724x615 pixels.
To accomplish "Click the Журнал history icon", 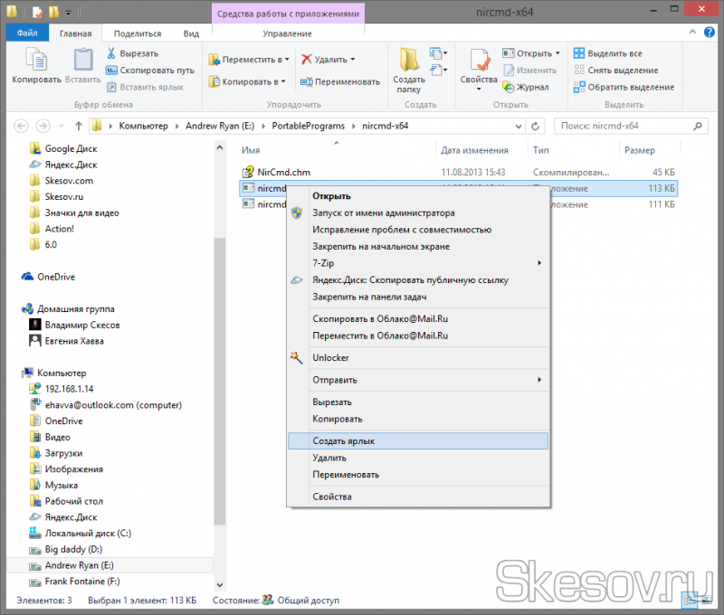I will pyautogui.click(x=508, y=88).
